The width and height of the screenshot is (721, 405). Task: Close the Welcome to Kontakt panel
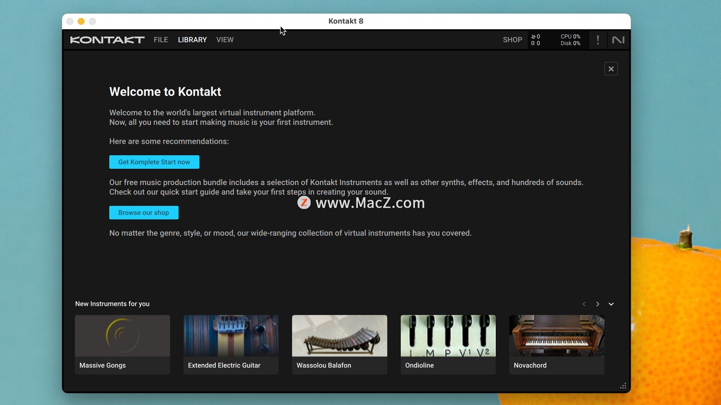pos(611,69)
